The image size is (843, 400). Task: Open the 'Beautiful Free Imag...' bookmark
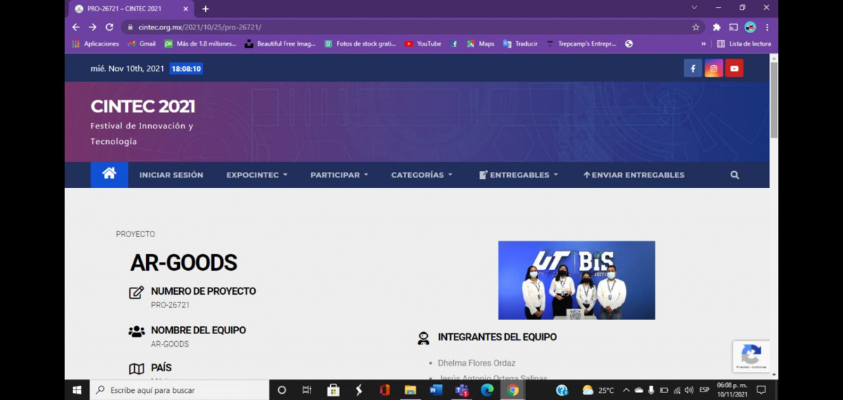pos(280,44)
